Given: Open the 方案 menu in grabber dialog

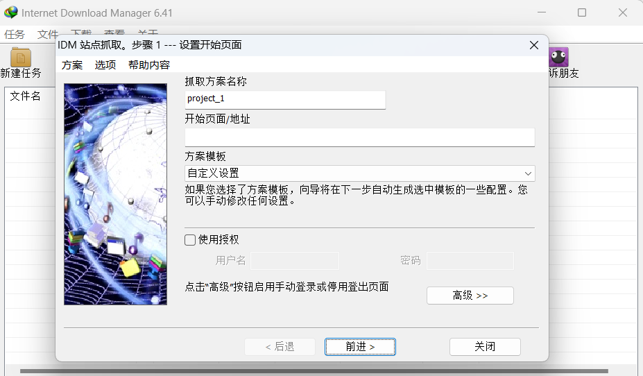Looking at the screenshot, I should tap(72, 65).
